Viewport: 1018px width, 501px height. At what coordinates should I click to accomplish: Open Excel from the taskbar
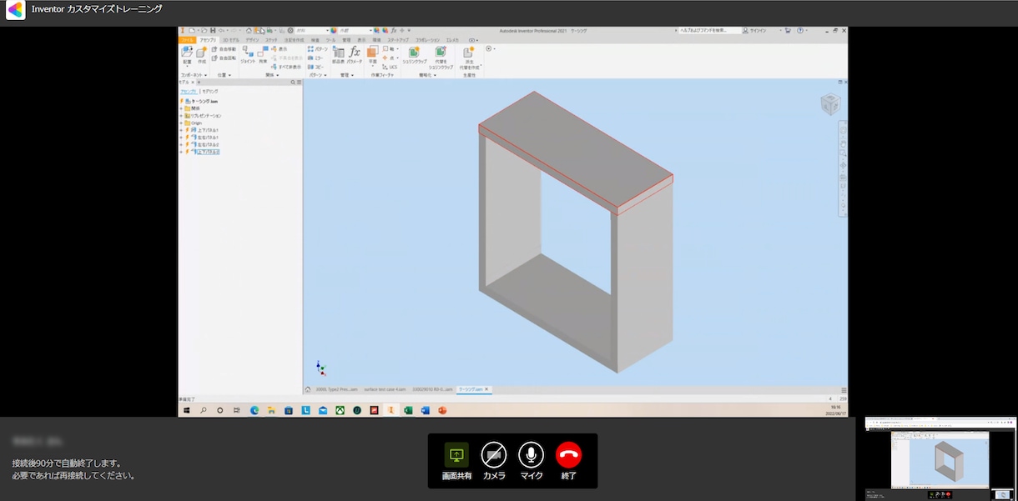[408, 410]
